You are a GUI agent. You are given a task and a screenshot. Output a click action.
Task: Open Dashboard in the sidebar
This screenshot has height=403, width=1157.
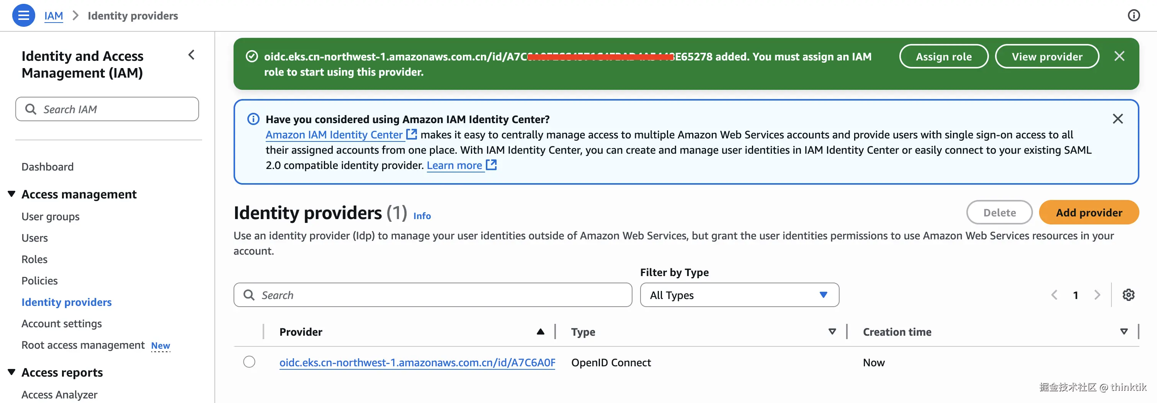(x=47, y=166)
